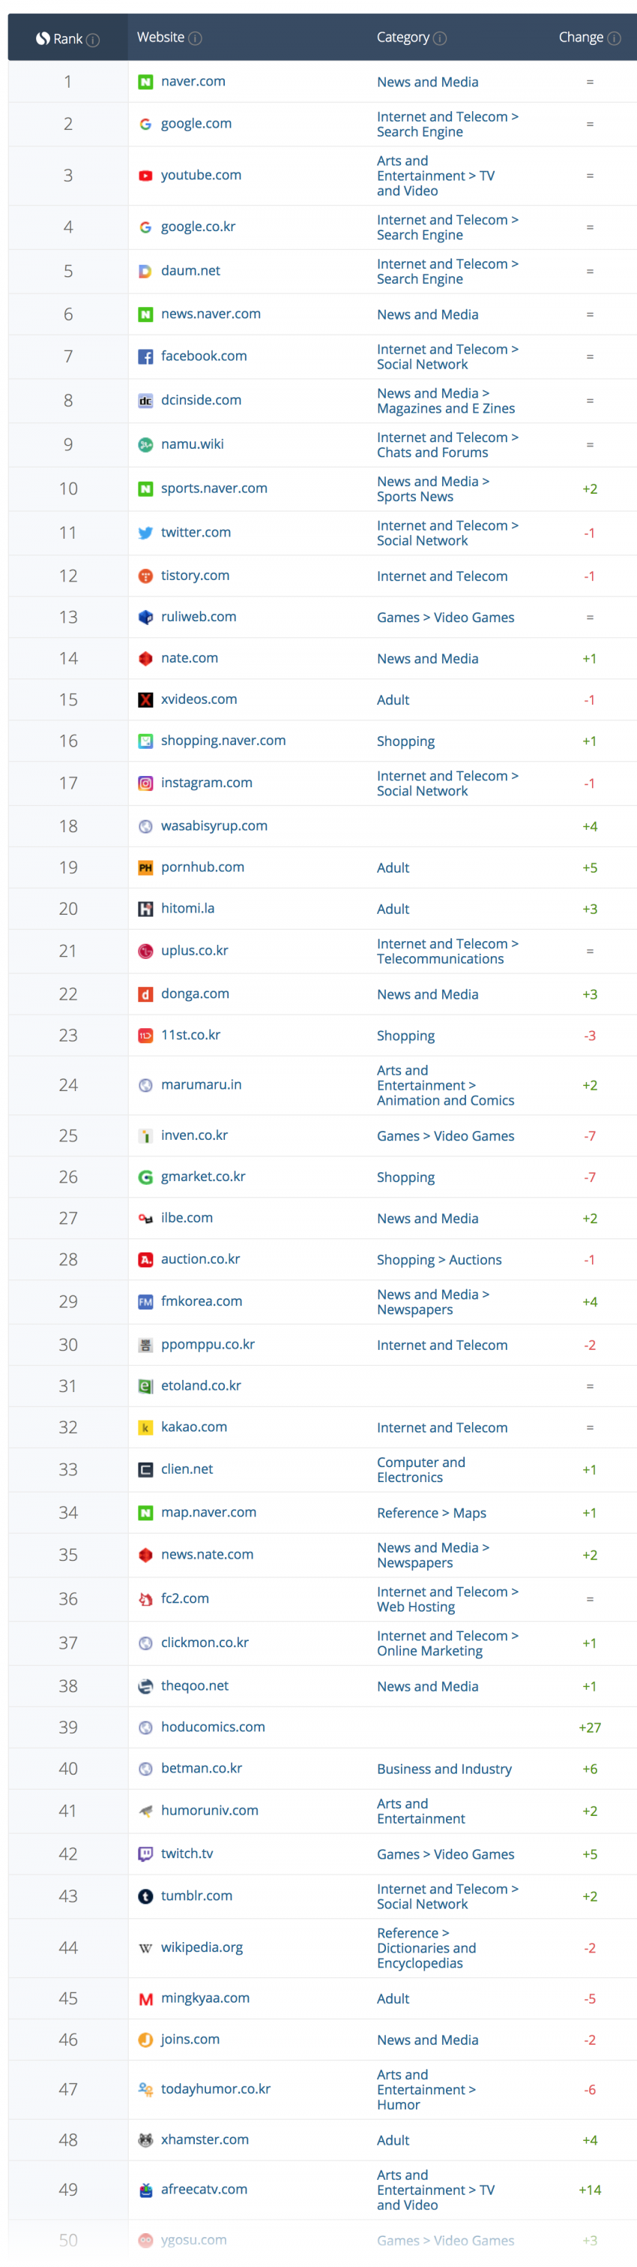The image size is (637, 2267).
Task: Click the Facebook favicon in row 7
Action: 146,356
